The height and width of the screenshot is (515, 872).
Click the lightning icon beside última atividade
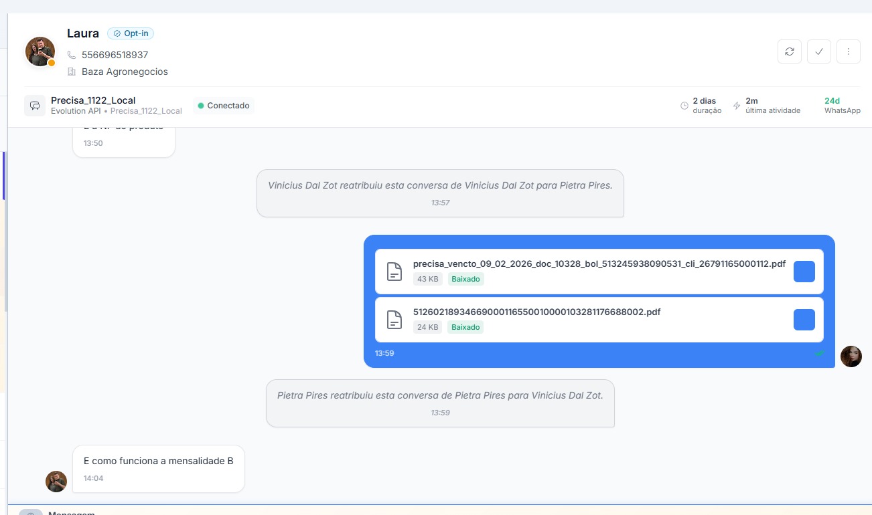pos(737,106)
